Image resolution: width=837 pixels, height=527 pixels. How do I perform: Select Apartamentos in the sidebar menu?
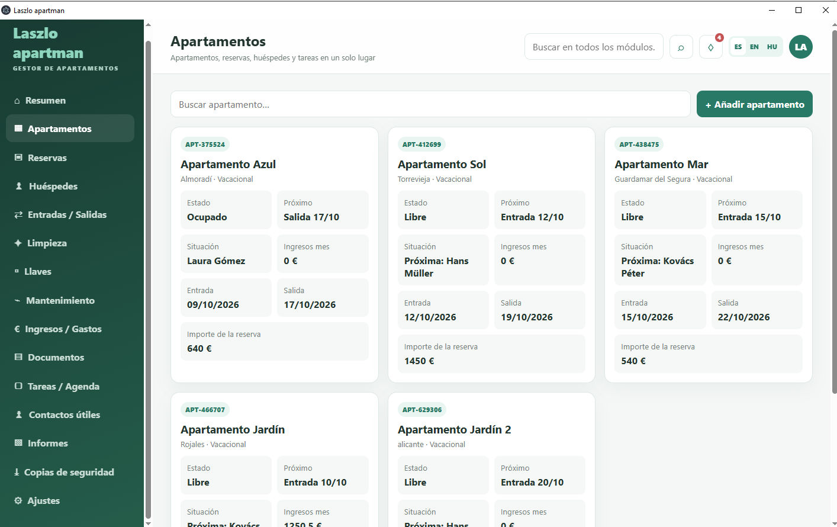click(x=70, y=128)
